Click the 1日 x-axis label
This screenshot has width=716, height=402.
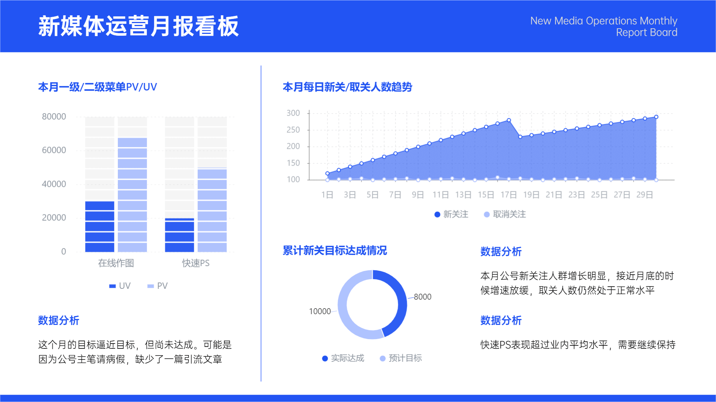coord(327,195)
